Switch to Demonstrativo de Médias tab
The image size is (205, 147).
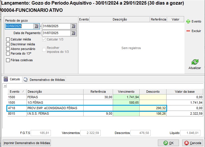[47, 79]
